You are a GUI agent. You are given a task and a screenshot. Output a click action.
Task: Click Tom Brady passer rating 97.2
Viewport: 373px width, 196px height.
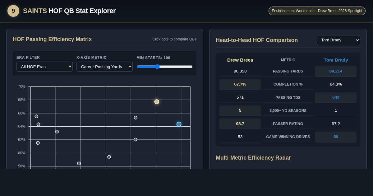pos(336,124)
